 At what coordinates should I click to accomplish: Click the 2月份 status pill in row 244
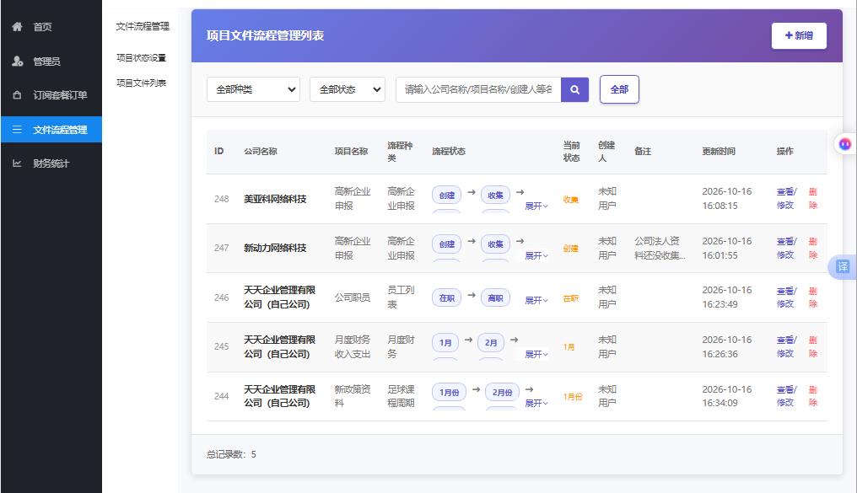(502, 393)
